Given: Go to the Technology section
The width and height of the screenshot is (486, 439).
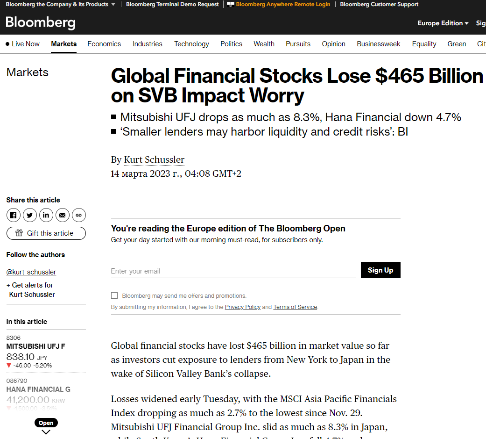Looking at the screenshot, I should pyautogui.click(x=191, y=44).
